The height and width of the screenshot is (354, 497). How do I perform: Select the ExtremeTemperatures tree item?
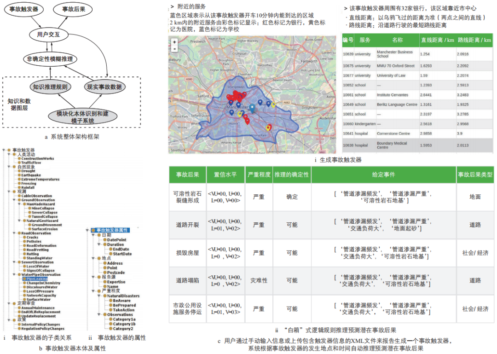point(40,179)
